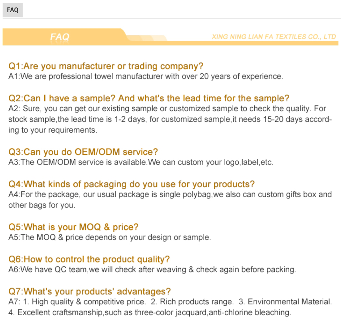The image size is (341, 325).
Task: Select question Q2 about sample lead time
Action: pos(149,98)
